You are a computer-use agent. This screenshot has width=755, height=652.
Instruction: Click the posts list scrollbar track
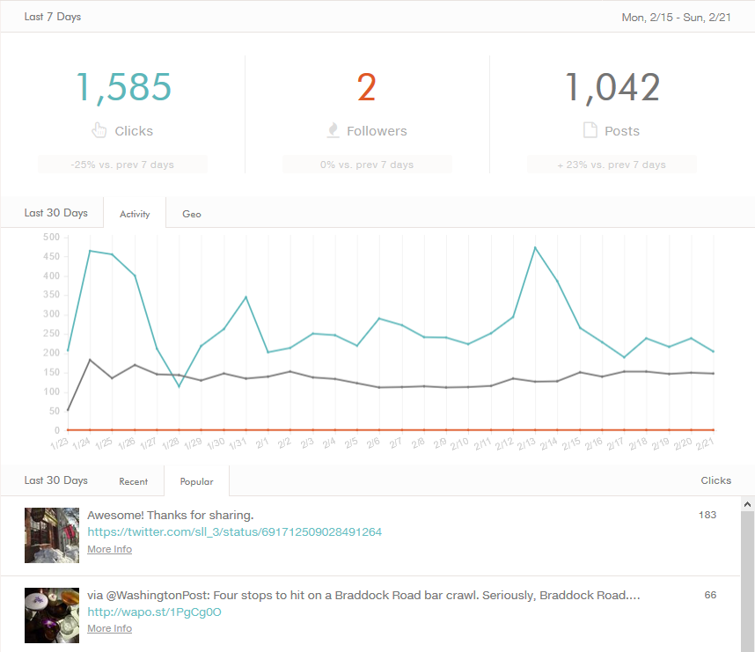[x=747, y=581]
